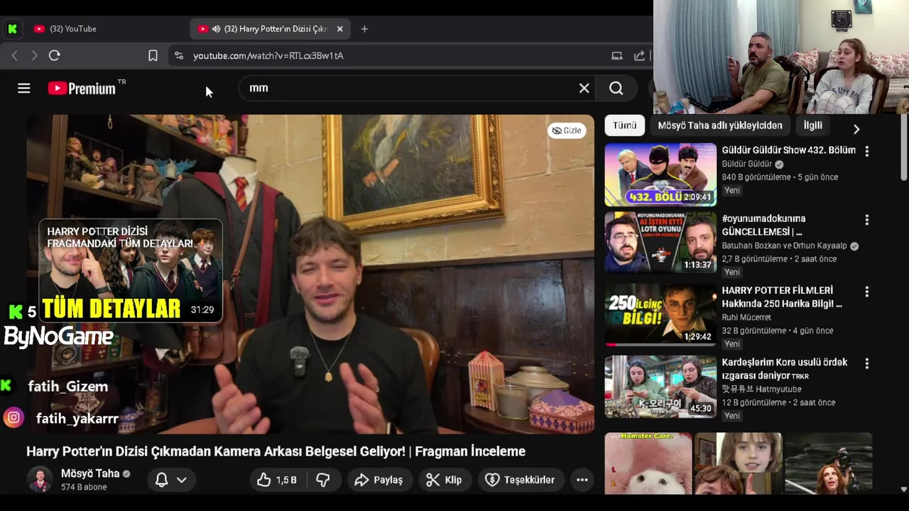Open Korean duck grill 45:30 thumbnail
This screenshot has width=909, height=511.
tap(660, 387)
